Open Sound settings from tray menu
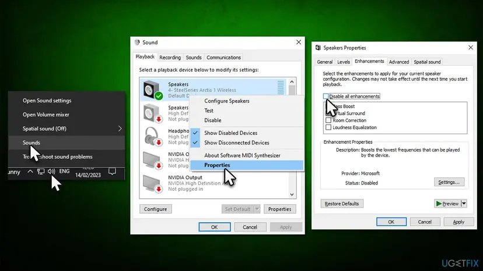Viewport: 483px width, 271px height. tap(47, 101)
